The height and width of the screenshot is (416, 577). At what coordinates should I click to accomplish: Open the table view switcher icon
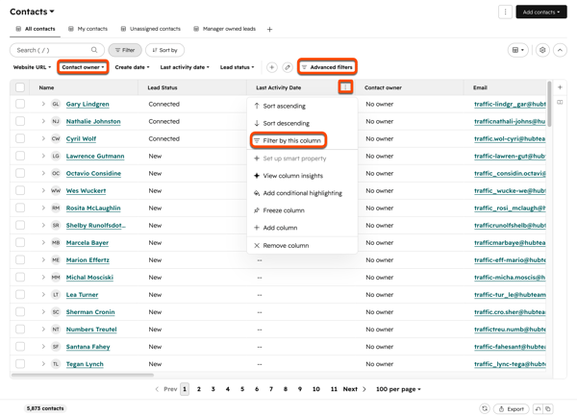[517, 50]
